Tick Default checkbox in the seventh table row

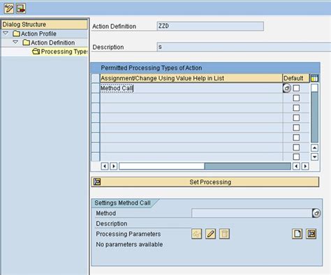coord(296,147)
